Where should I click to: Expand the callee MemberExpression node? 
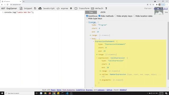(100, 74)
